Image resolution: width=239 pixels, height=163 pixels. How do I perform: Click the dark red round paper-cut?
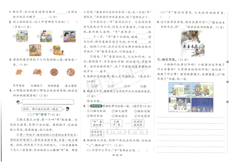[54, 72]
